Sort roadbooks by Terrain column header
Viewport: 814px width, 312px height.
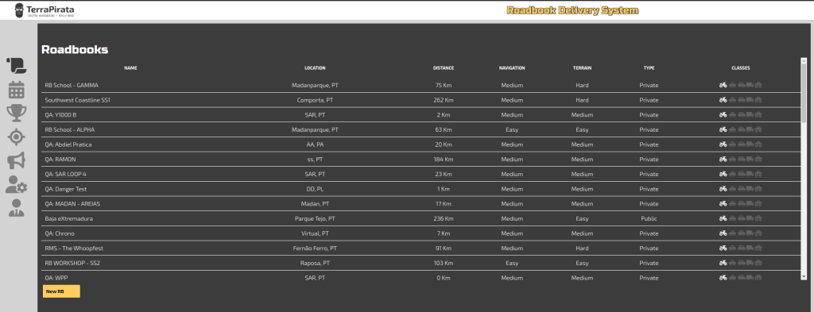coord(582,68)
